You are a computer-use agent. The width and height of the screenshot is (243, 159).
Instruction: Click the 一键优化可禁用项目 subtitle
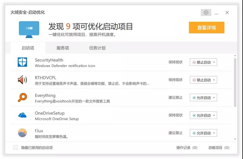click(x=82, y=35)
